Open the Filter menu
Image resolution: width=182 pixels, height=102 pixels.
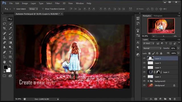[57, 3]
